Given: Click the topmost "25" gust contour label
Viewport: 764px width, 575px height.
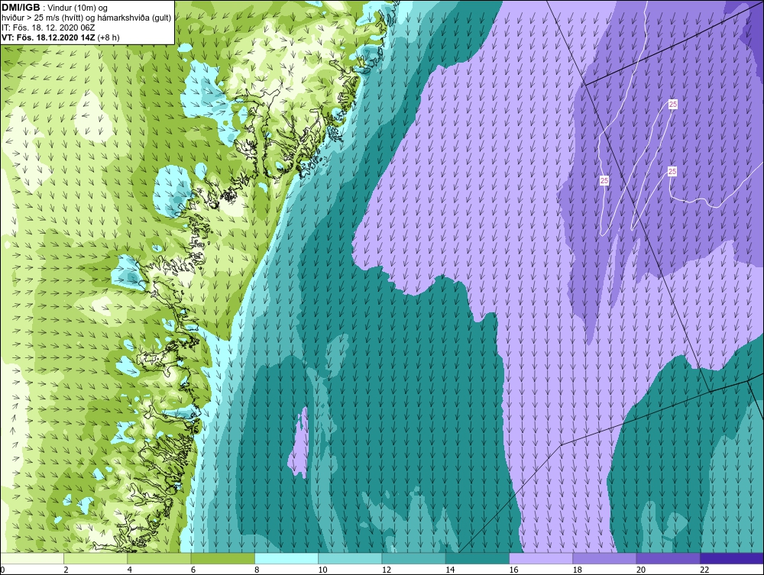Looking at the screenshot, I should [x=673, y=104].
